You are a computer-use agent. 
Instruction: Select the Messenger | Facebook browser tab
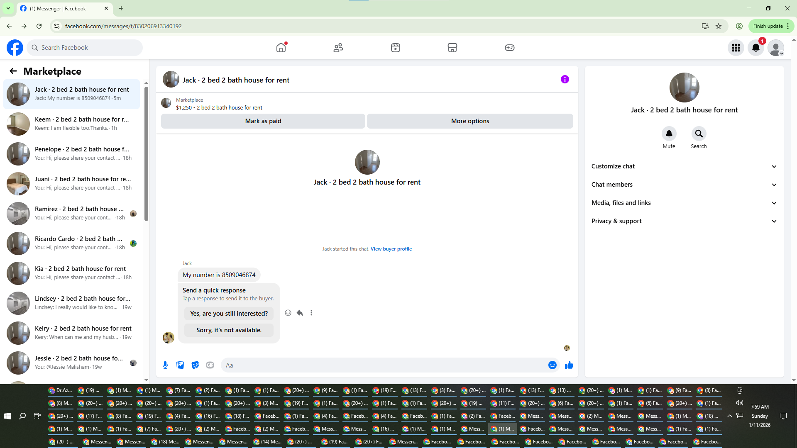click(x=64, y=8)
